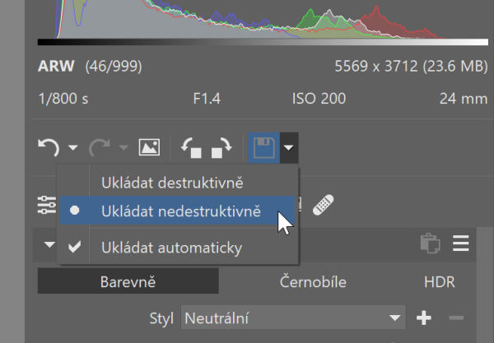Click the ISO 200 value

pos(319,99)
